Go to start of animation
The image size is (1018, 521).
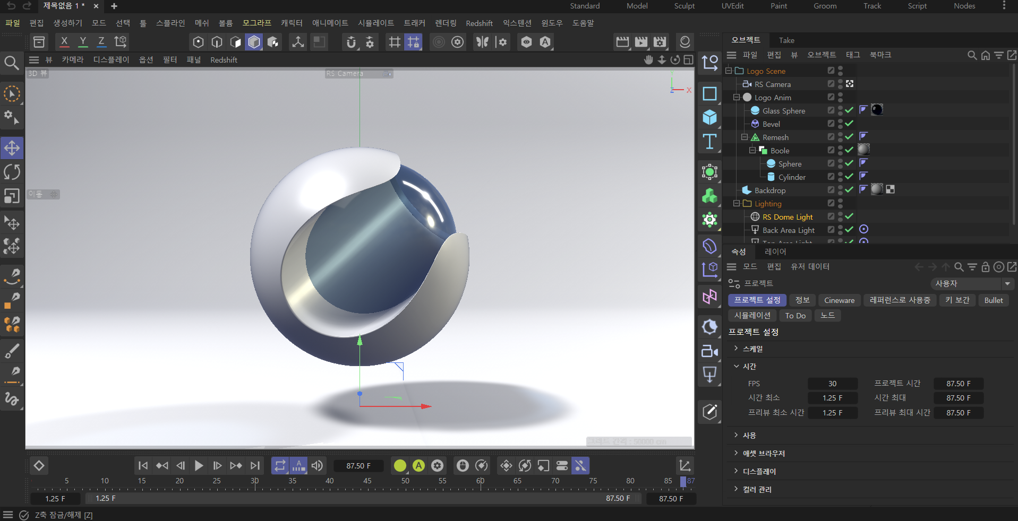coord(143,466)
